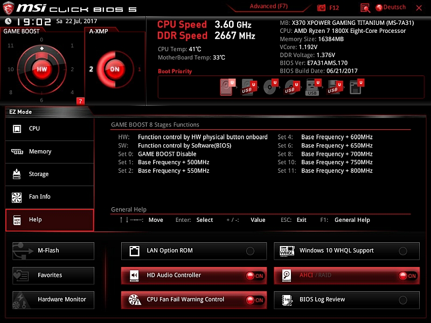The width and height of the screenshot is (431, 323).
Task: Click profile number 2 beside A-XMP dial
Action: (x=91, y=69)
